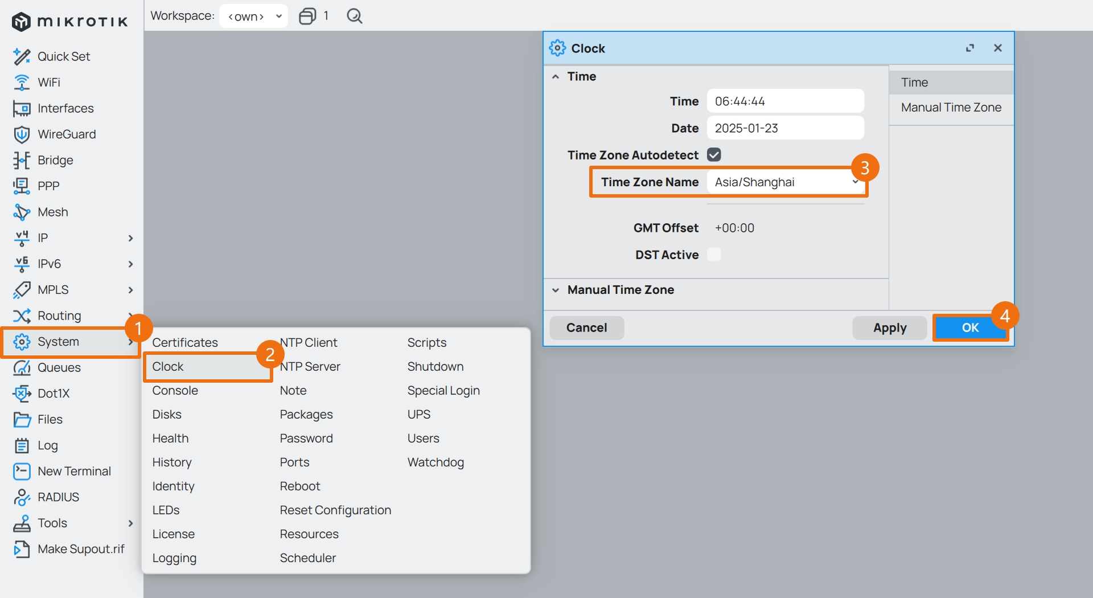Click the Tools icon in sidebar
Image resolution: width=1093 pixels, height=598 pixels.
22,523
